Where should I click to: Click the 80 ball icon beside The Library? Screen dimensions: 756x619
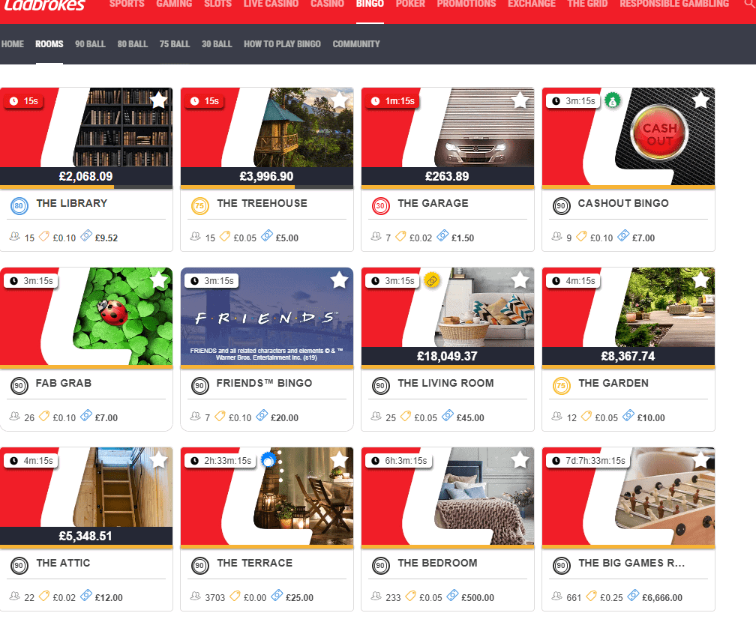click(19, 205)
